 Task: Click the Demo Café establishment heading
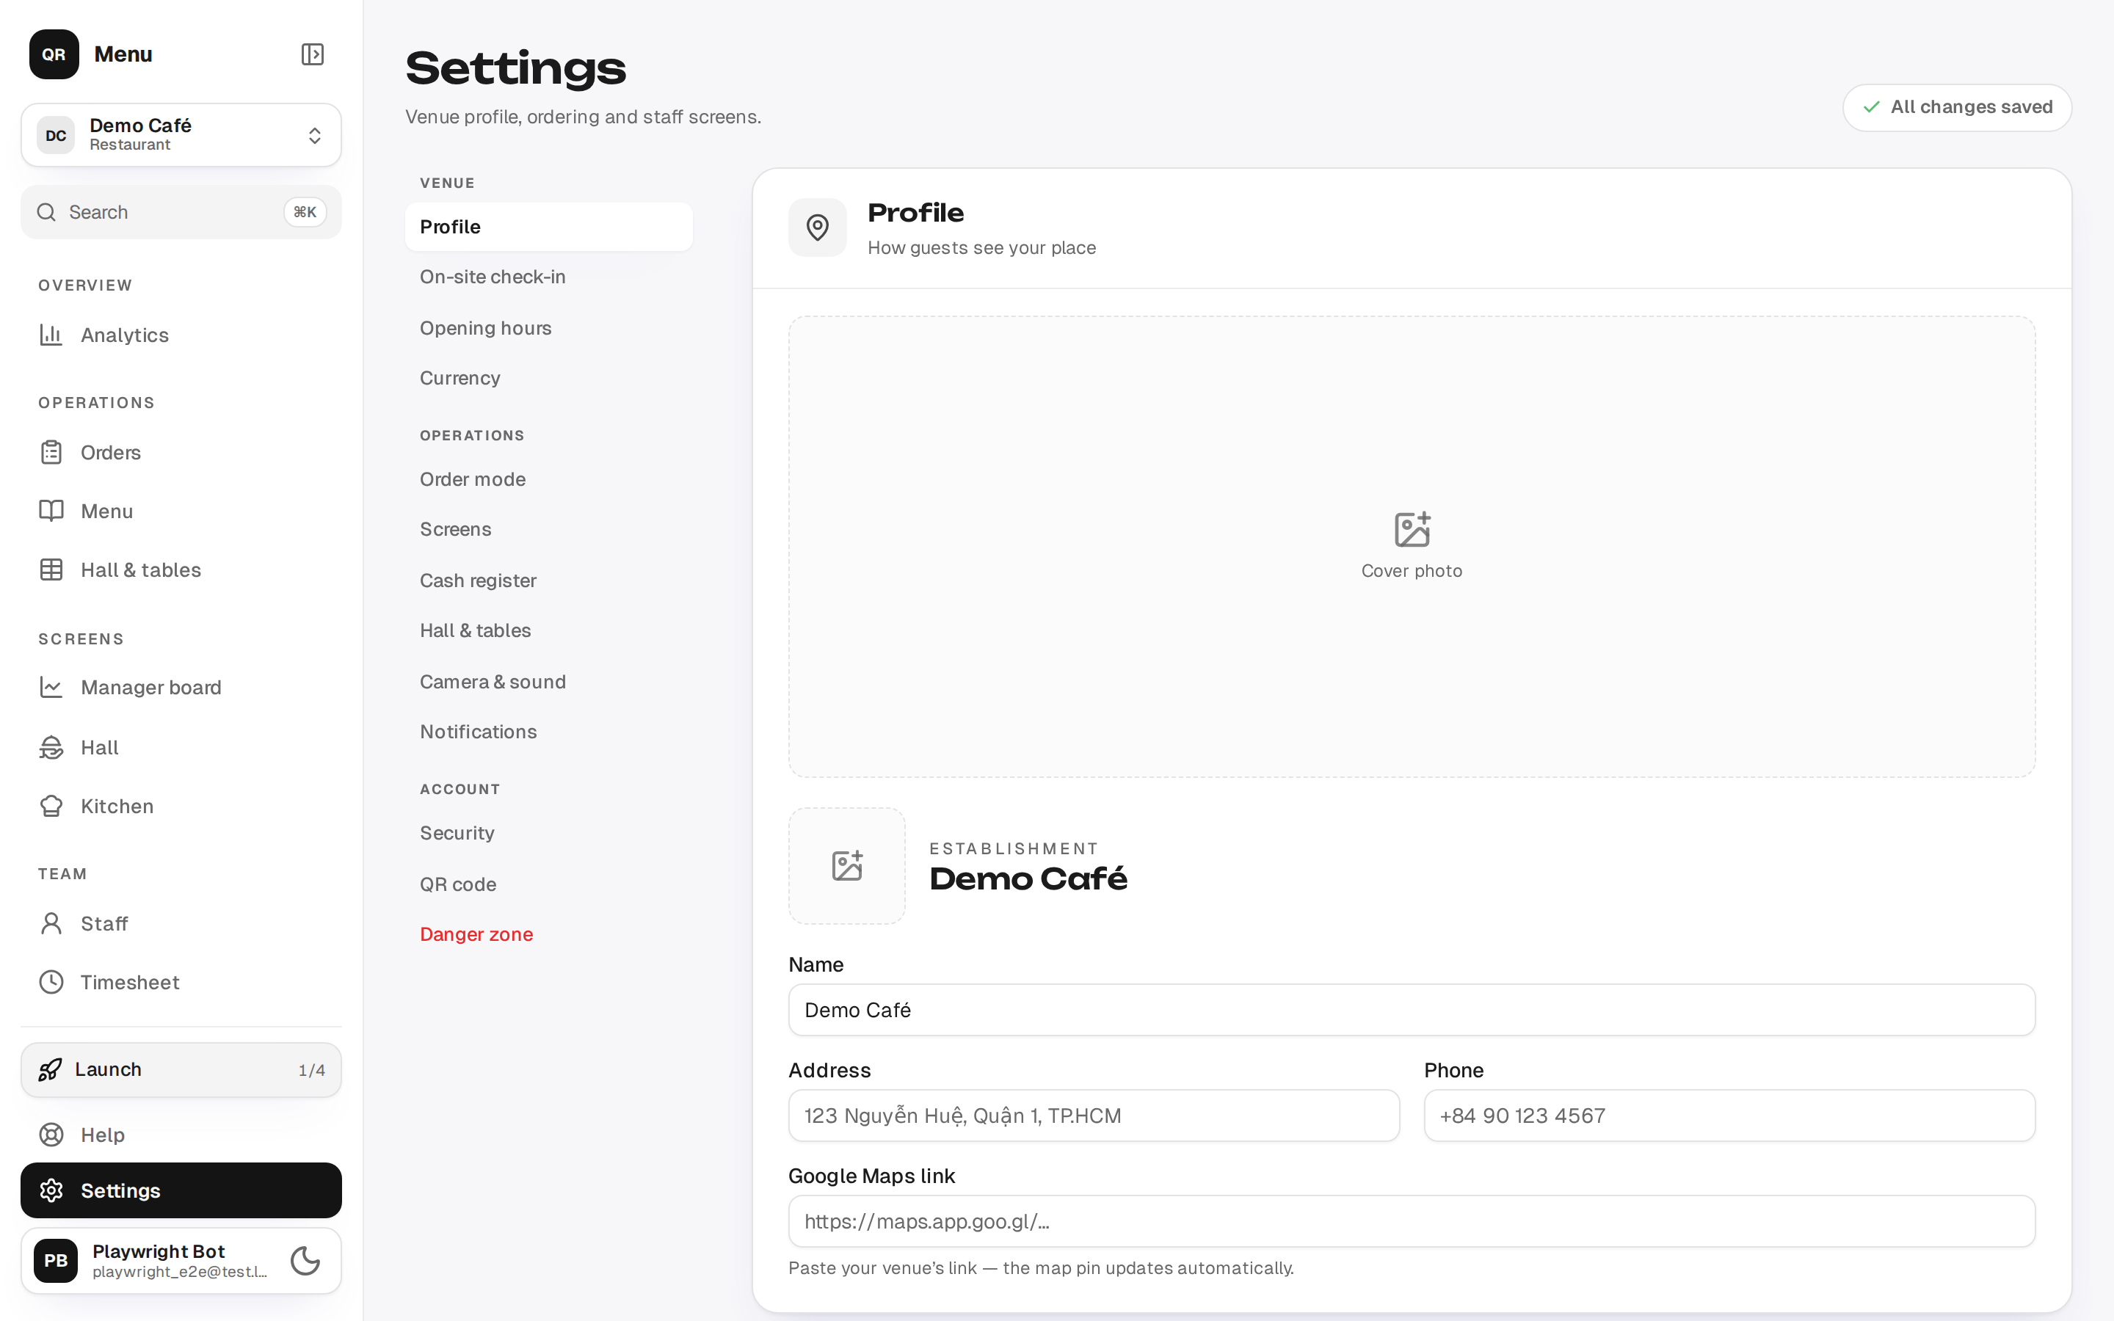(x=1028, y=879)
